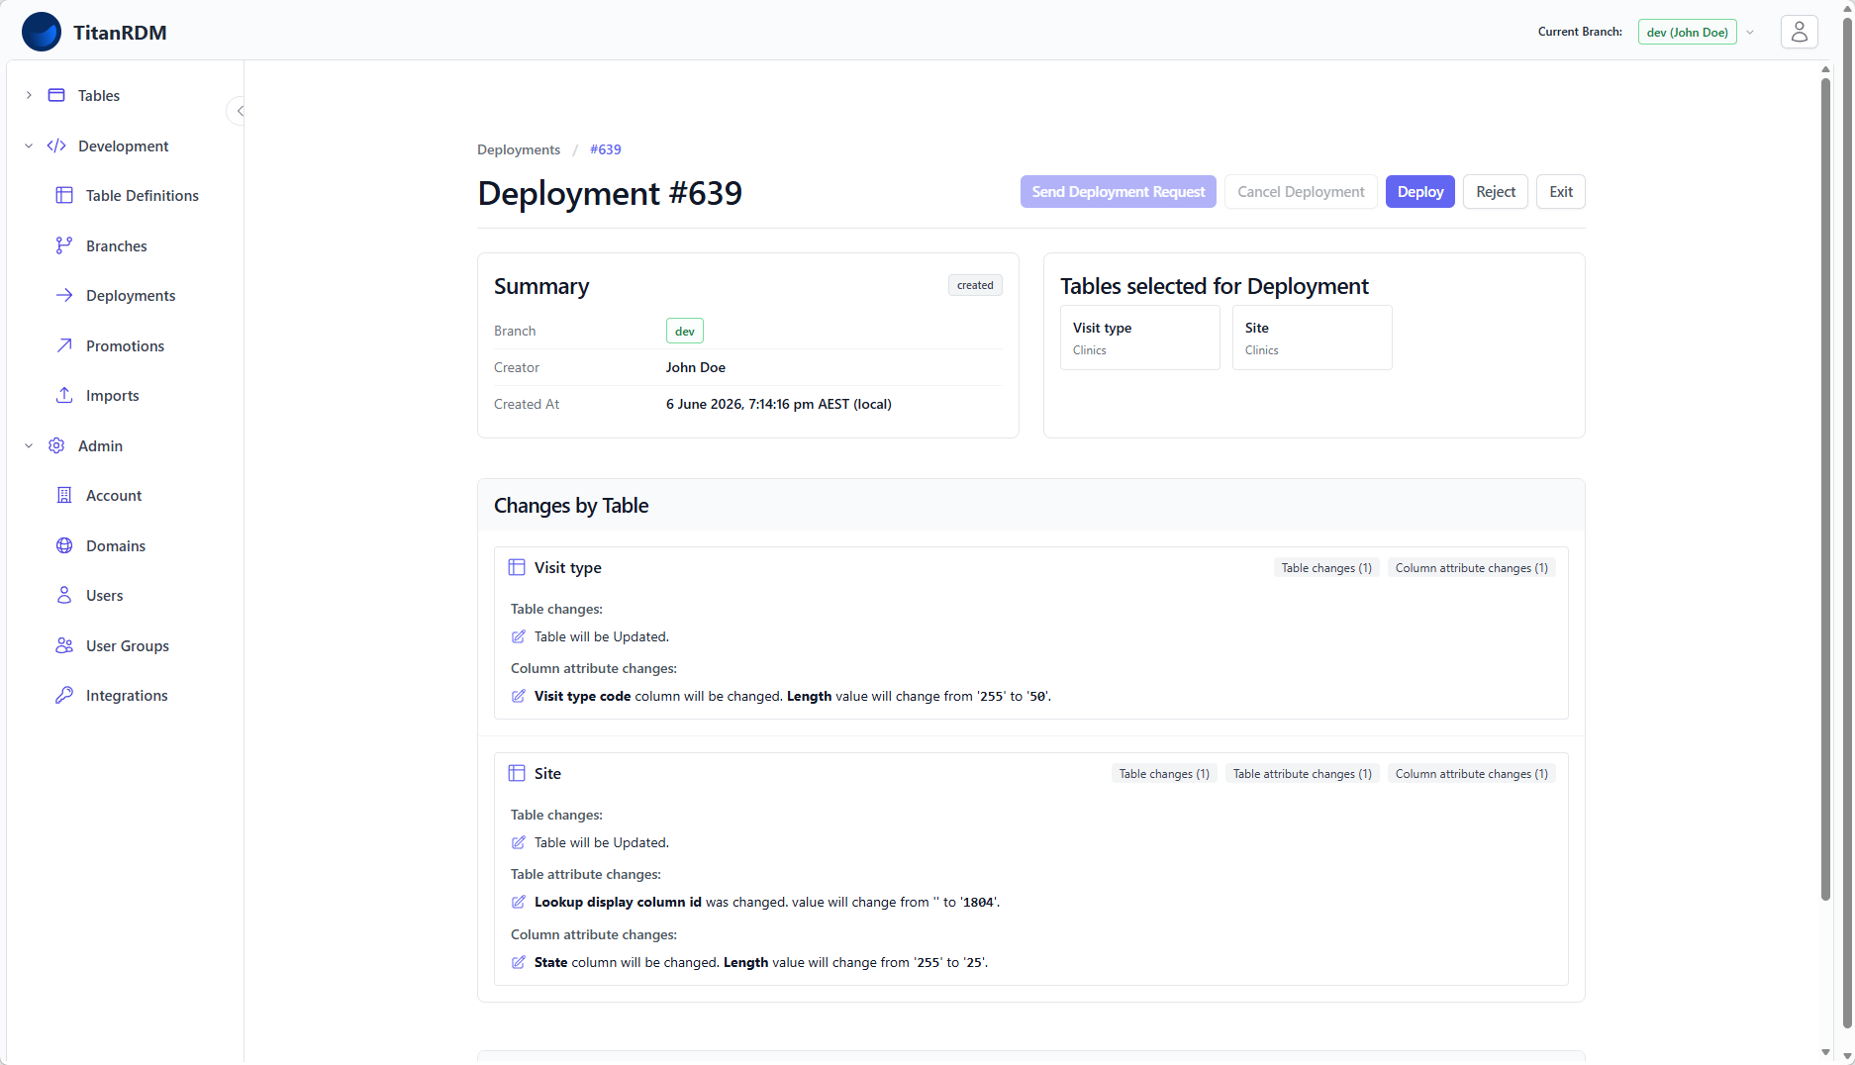Click Site 'Column attribute changes (1)' tag
The height and width of the screenshot is (1065, 1855).
1471,773
